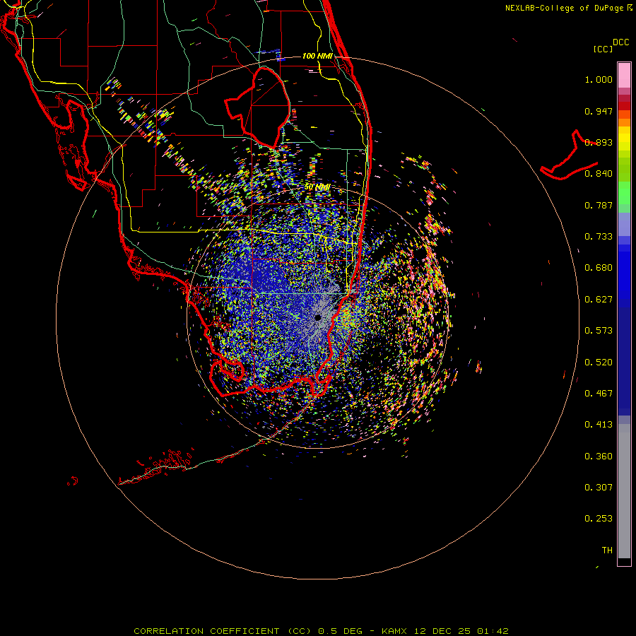Image resolution: width=636 pixels, height=636 pixels.
Task: Click the 0.467 color scale value
Action: pyautogui.click(x=599, y=394)
